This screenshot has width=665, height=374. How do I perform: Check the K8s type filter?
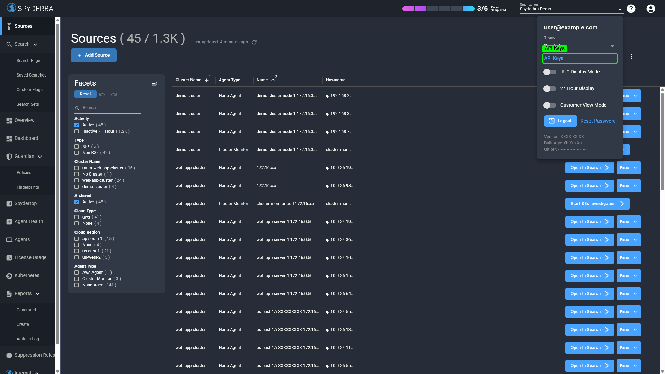pos(77,146)
